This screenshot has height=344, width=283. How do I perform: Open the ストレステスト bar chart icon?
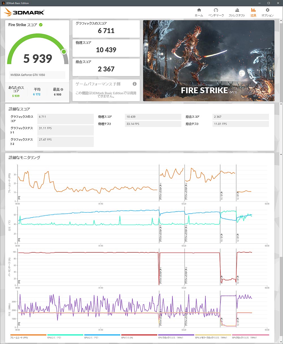237,10
